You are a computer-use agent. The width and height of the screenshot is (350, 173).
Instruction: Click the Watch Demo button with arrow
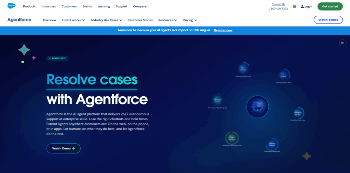63,148
